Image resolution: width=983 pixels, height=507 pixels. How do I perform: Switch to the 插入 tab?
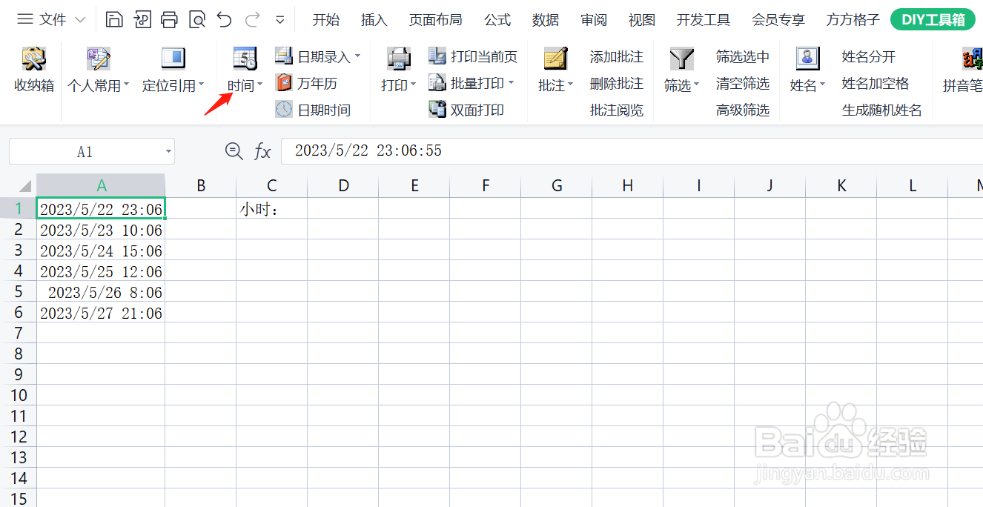click(374, 20)
